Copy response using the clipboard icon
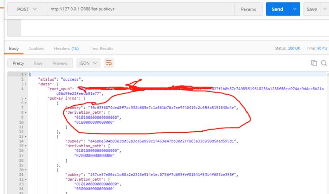Screen dimensions: 329x194 click(314, 63)
